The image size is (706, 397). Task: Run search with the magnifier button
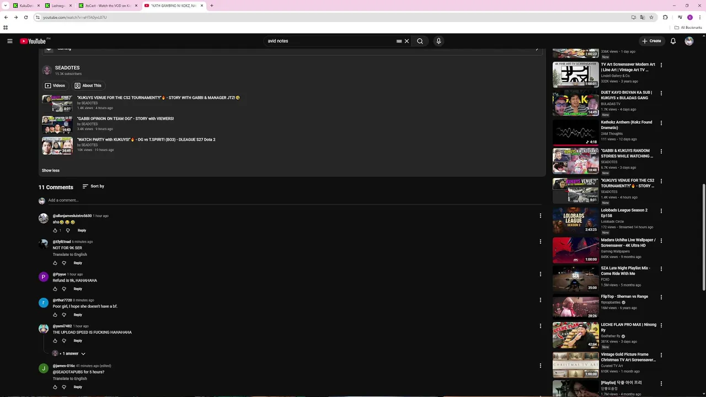tap(420, 41)
